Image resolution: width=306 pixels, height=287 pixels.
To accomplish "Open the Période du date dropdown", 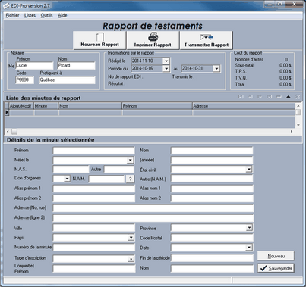I will (x=166, y=68).
